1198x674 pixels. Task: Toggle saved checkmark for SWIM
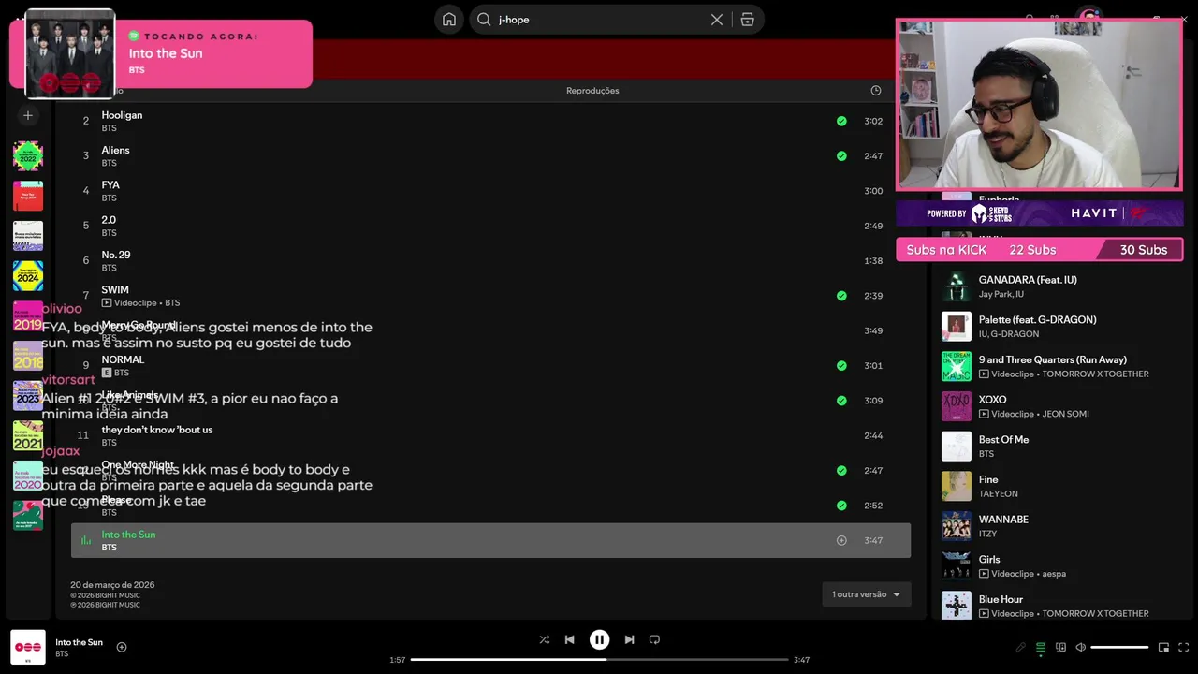841,296
